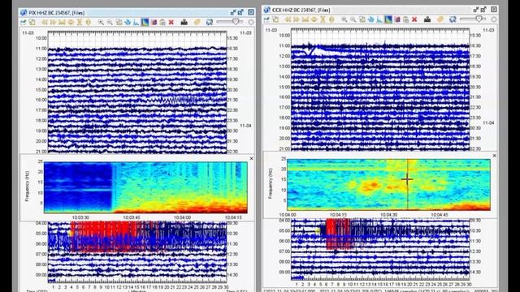Viewport: 520px width, 292px height.
Task: Click black stamp icon in CCX toolbar
Action: tap(427, 19)
